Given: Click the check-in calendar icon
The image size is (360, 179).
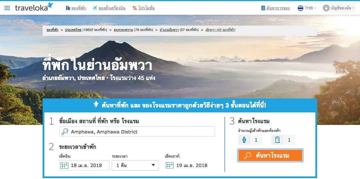Looking at the screenshot, I should click(x=65, y=165).
